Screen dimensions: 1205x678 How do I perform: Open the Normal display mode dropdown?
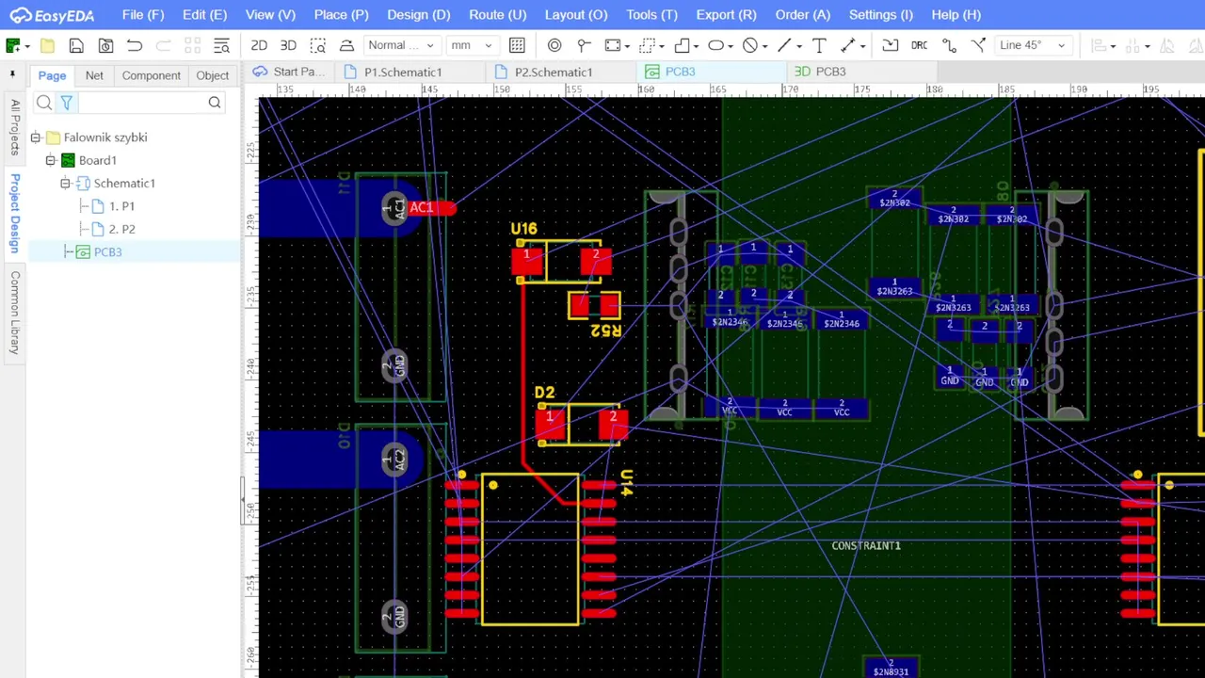[401, 45]
